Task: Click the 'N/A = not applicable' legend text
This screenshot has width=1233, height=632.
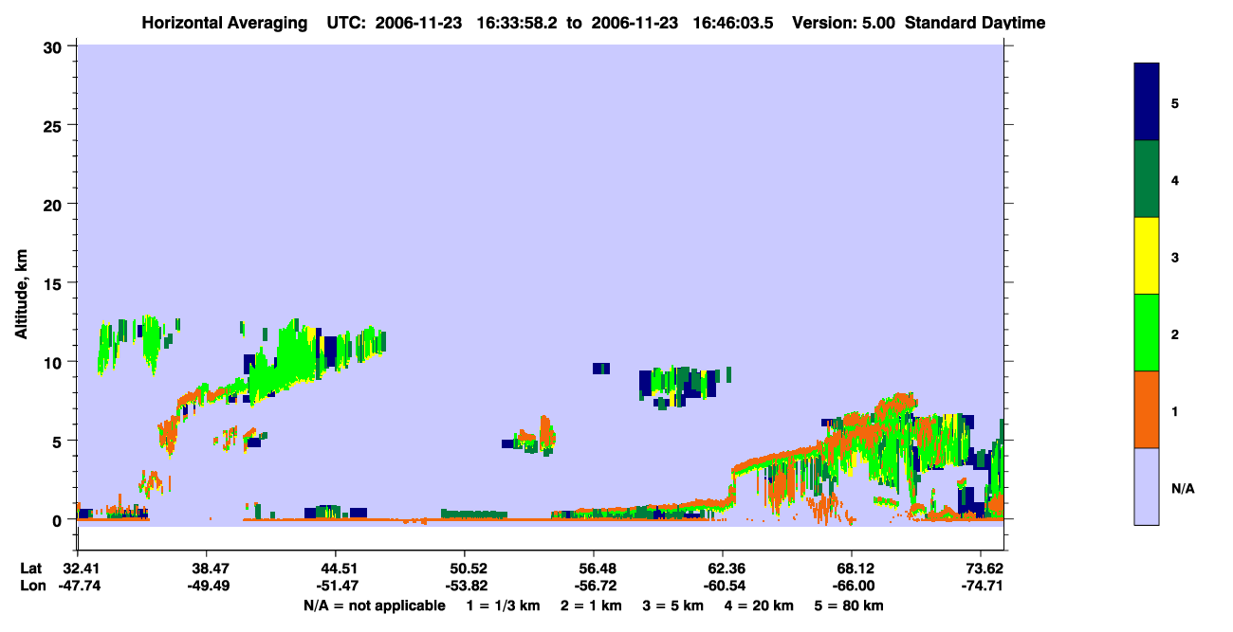Action: 374,605
